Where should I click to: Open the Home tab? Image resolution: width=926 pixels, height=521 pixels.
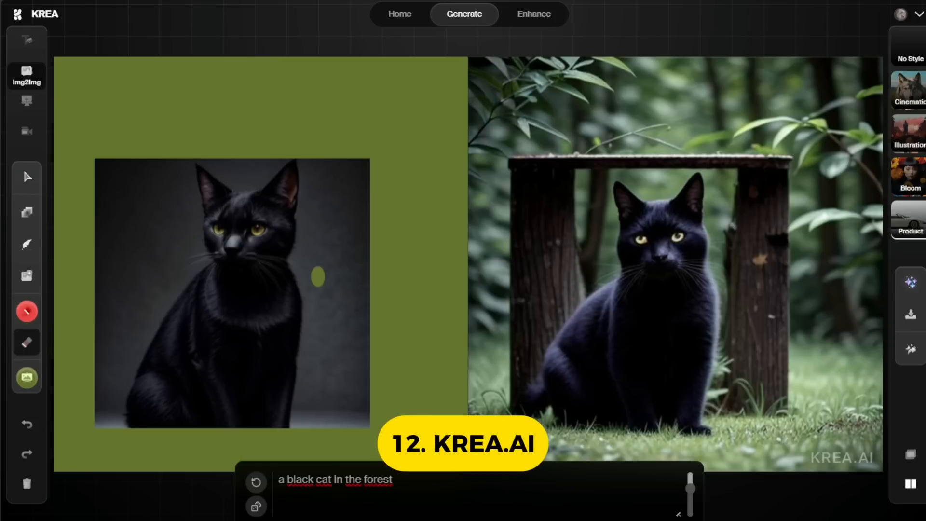pyautogui.click(x=400, y=14)
